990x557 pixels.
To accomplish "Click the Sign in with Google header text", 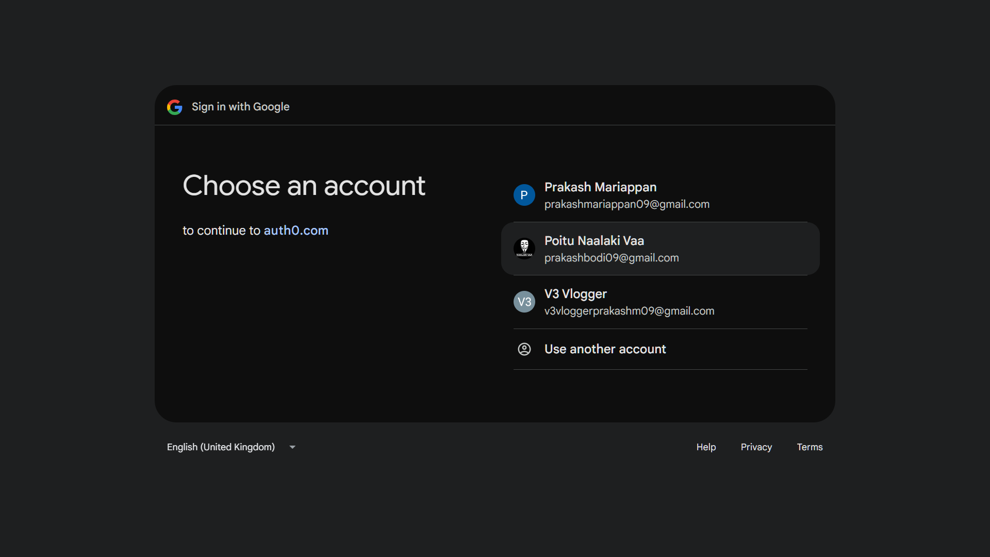I will [240, 107].
